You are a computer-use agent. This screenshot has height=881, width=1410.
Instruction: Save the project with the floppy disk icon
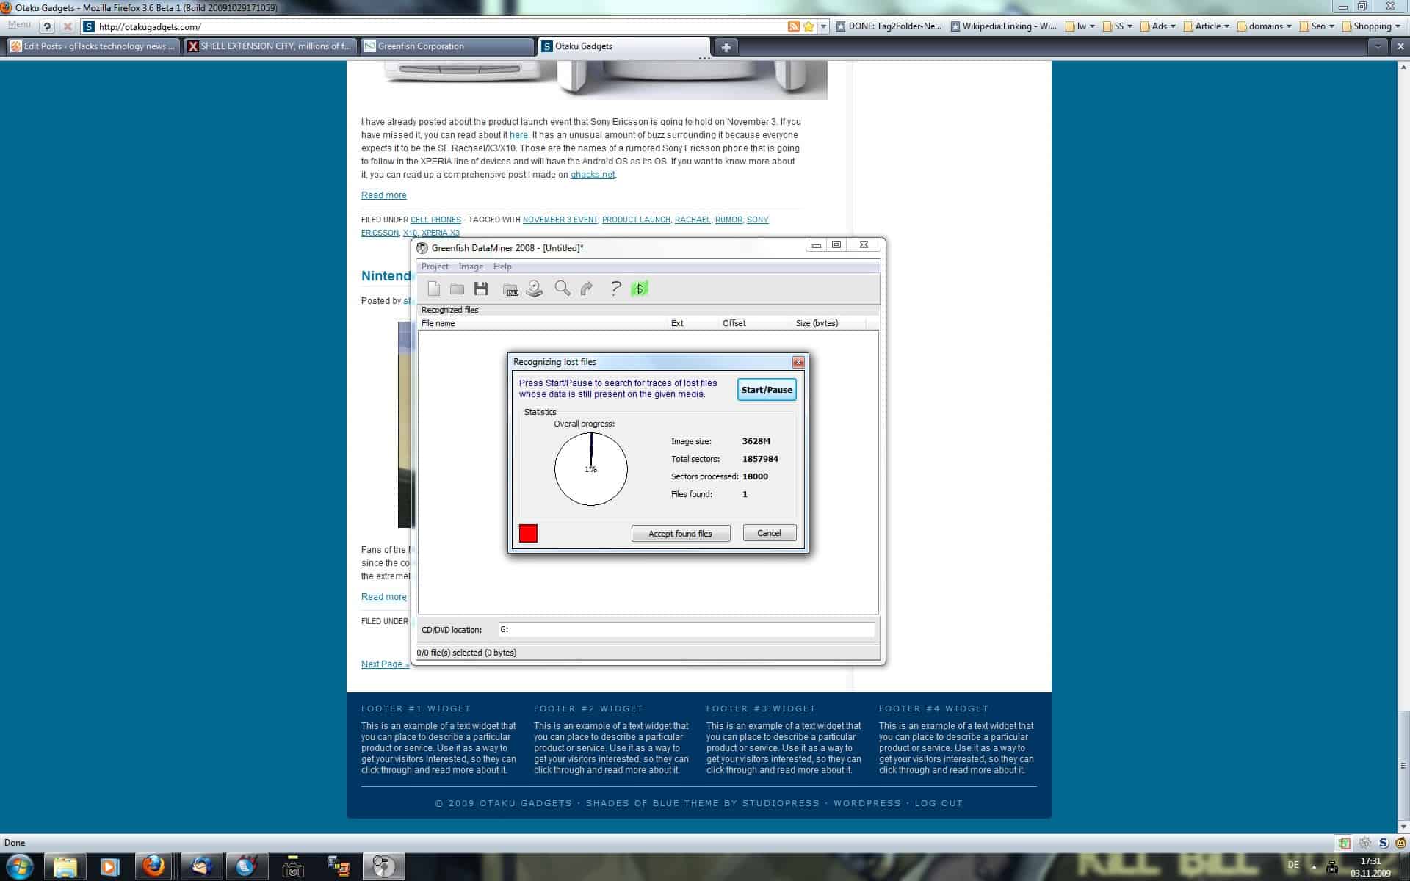(x=481, y=289)
